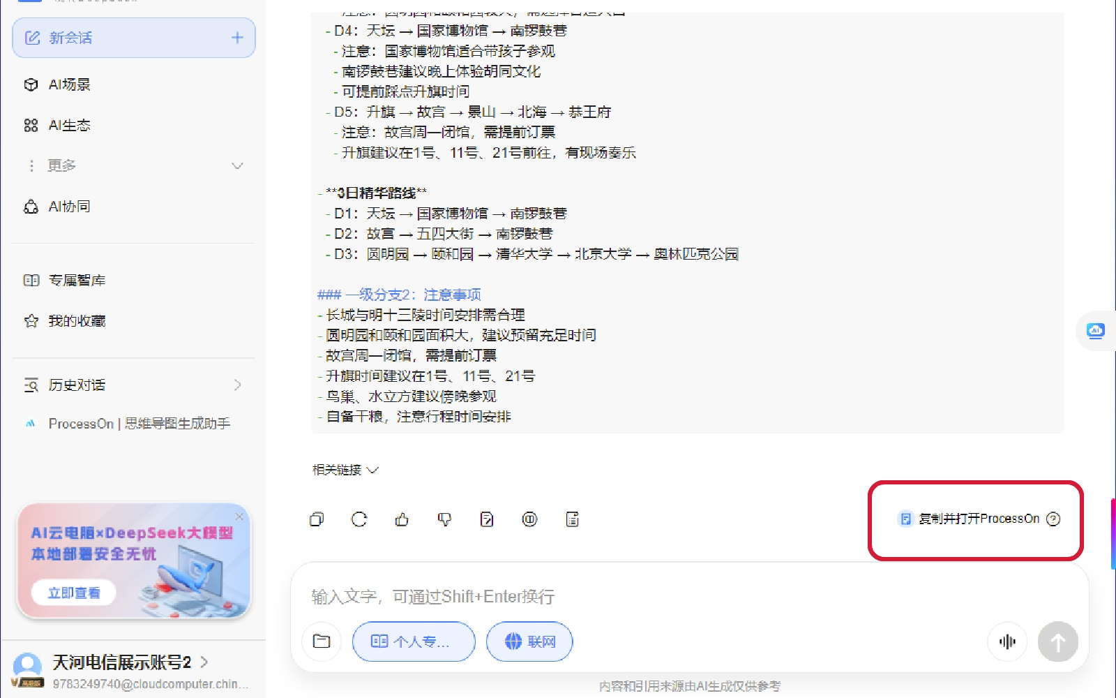The image size is (1116, 698).
Task: Click the D1: 天坛 → 国家博物馆 line
Action: [x=446, y=213]
